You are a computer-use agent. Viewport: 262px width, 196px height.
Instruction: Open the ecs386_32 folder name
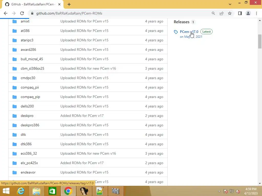pyautogui.click(x=29, y=153)
